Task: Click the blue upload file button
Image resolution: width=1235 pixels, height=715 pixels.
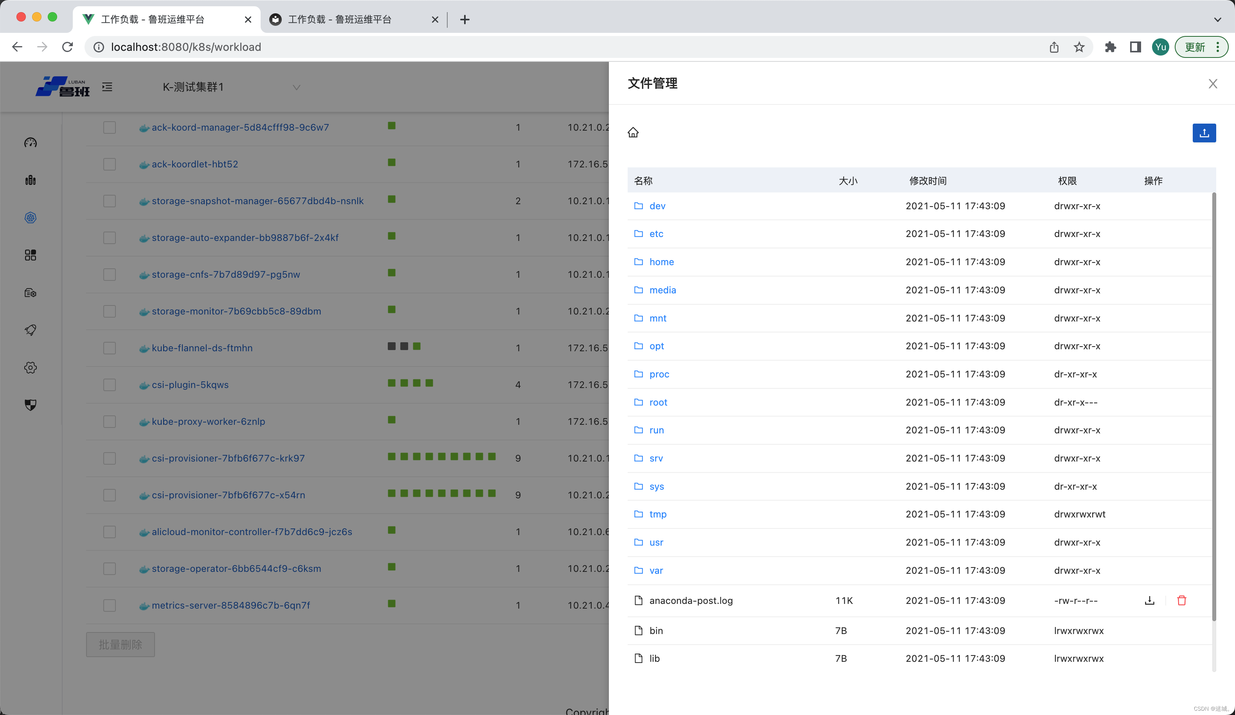Action: [x=1204, y=133]
